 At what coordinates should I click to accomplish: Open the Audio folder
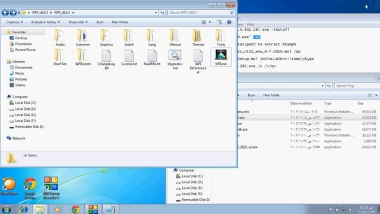point(60,37)
